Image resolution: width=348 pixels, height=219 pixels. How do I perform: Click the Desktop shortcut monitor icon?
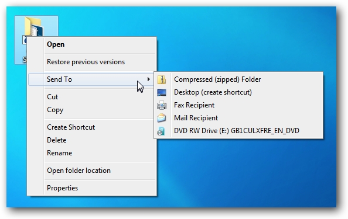pyautogui.click(x=162, y=92)
